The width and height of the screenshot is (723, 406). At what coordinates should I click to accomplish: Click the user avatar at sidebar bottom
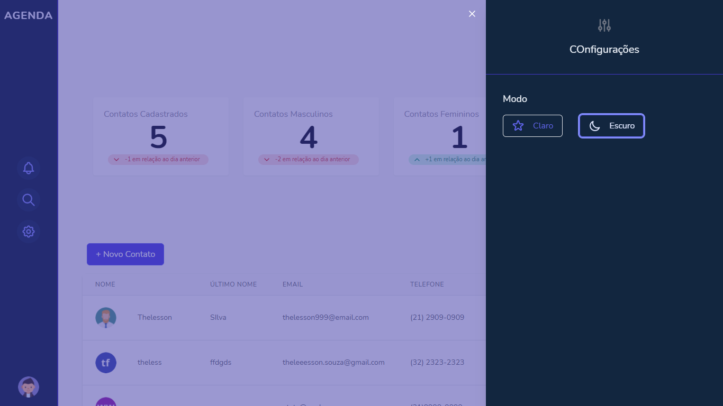point(29,387)
